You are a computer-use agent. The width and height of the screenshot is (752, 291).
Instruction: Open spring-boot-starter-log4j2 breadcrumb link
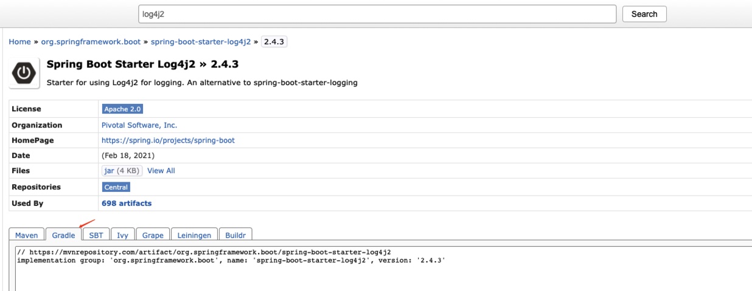201,41
